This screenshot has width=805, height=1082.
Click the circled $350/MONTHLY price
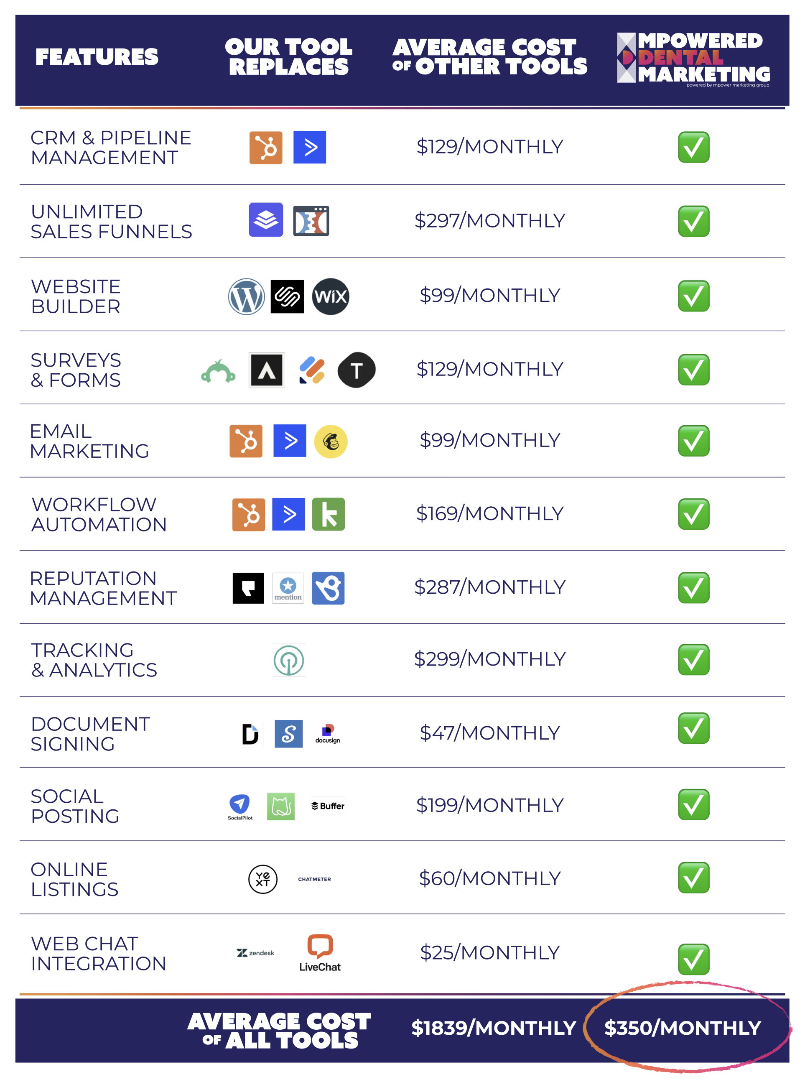click(x=682, y=1028)
